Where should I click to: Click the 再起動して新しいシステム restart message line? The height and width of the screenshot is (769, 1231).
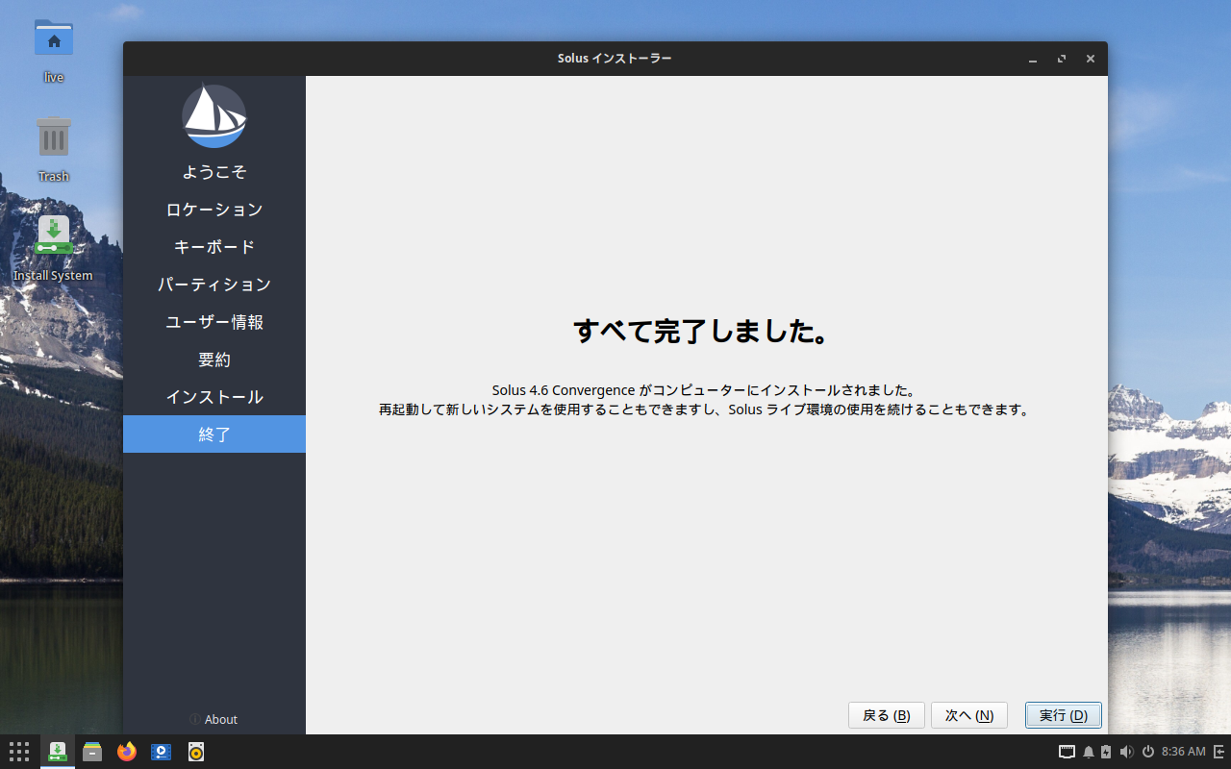[x=705, y=409]
